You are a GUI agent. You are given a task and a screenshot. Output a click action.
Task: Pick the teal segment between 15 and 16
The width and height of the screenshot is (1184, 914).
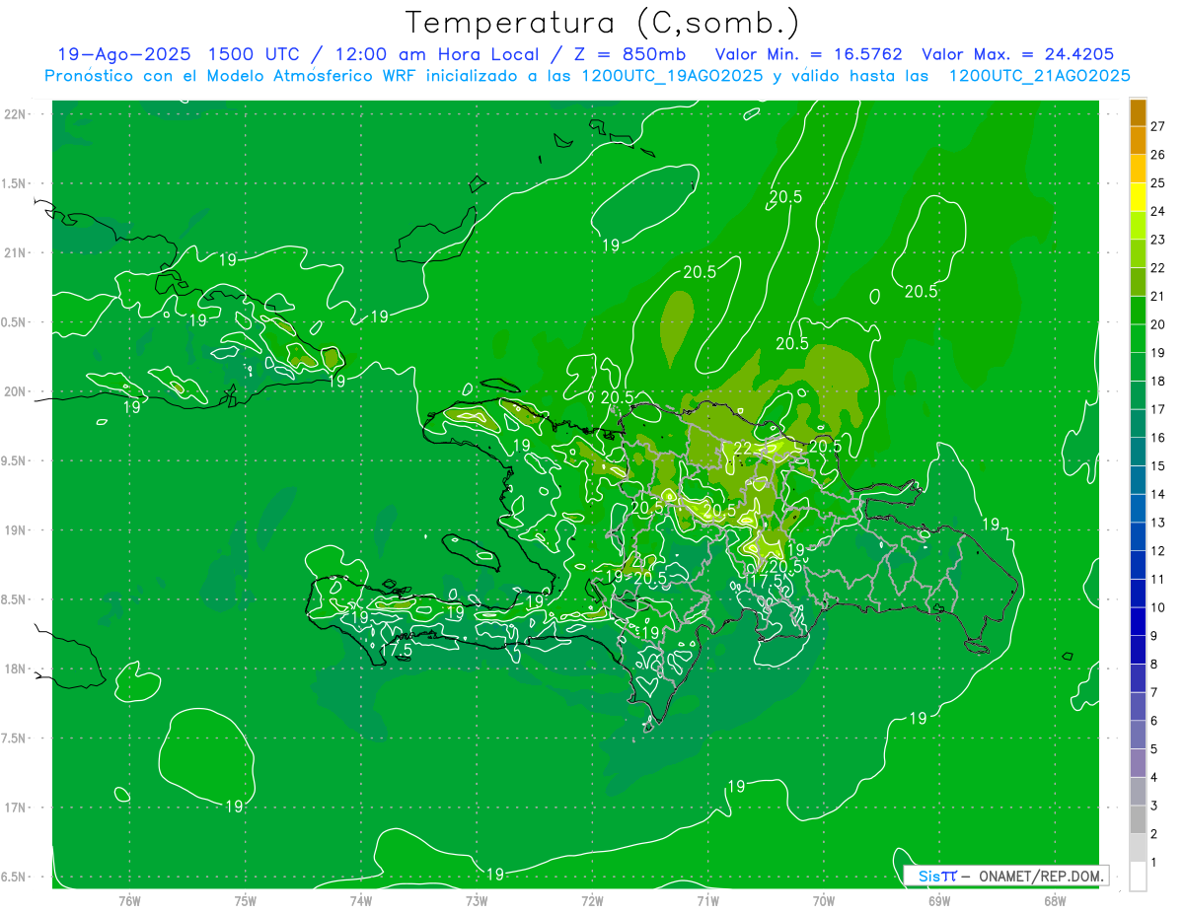(x=1138, y=452)
